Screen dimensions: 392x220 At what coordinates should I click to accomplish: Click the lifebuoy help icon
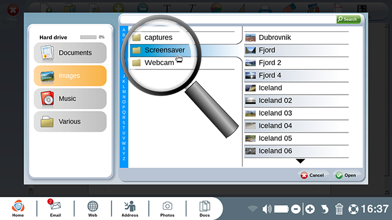pyautogui.click(x=353, y=209)
